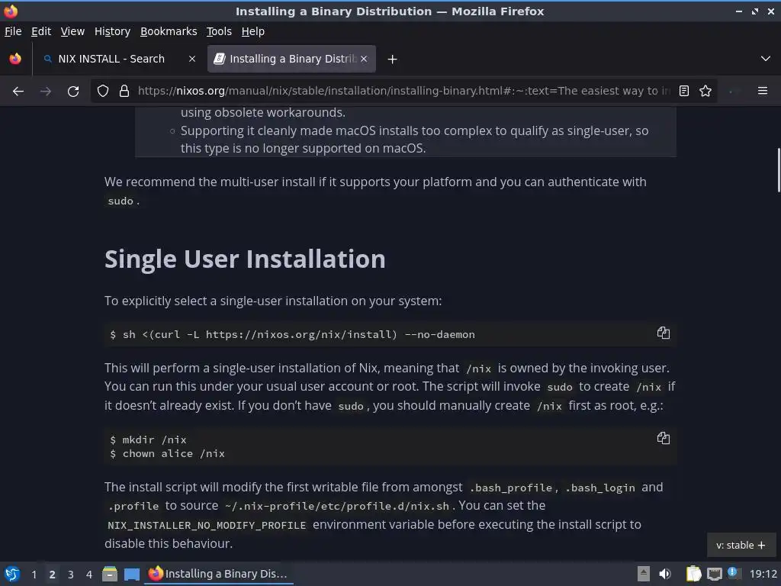This screenshot has height=586, width=781.
Task: Open the file manager in the taskbar
Action: point(110,574)
